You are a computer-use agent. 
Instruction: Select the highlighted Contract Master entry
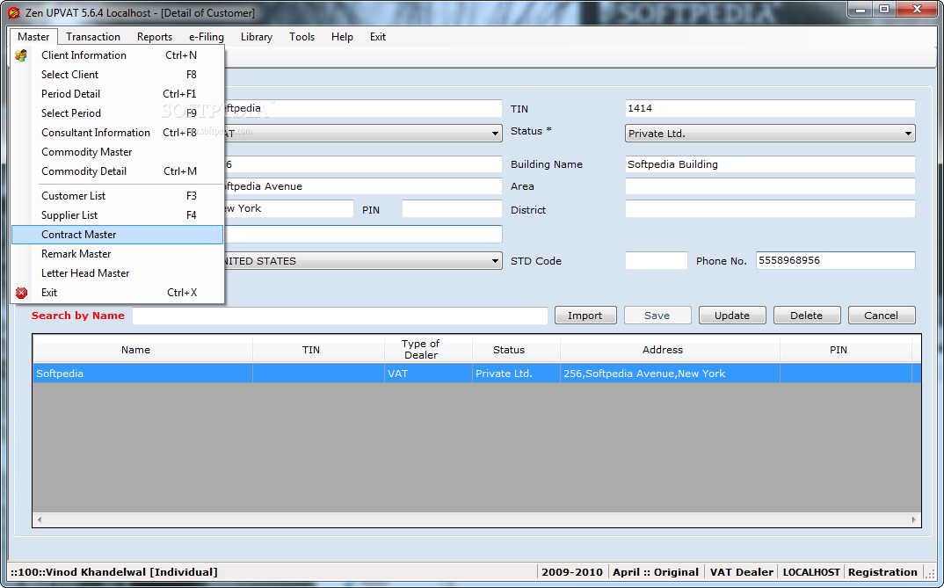[x=118, y=235]
